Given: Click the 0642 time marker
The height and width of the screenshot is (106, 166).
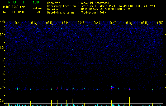Looking at the screenshot, I should click(34, 23).
